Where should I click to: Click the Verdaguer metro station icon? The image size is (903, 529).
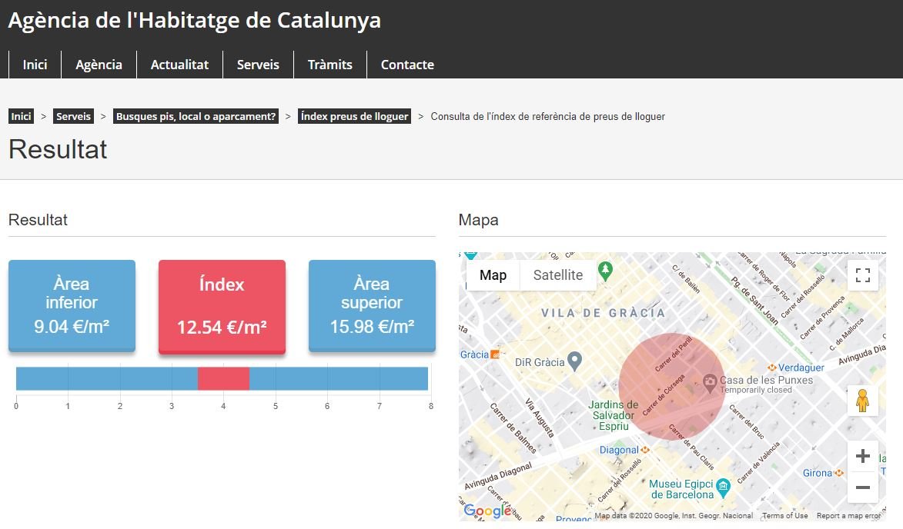(x=771, y=368)
